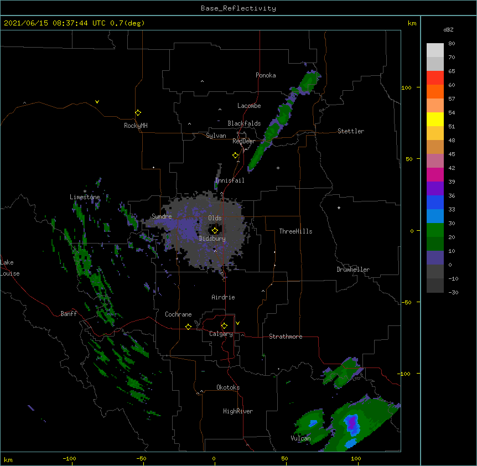Click the white asterisk marker east of Innisfail
The image size is (477, 466).
[x=278, y=168]
